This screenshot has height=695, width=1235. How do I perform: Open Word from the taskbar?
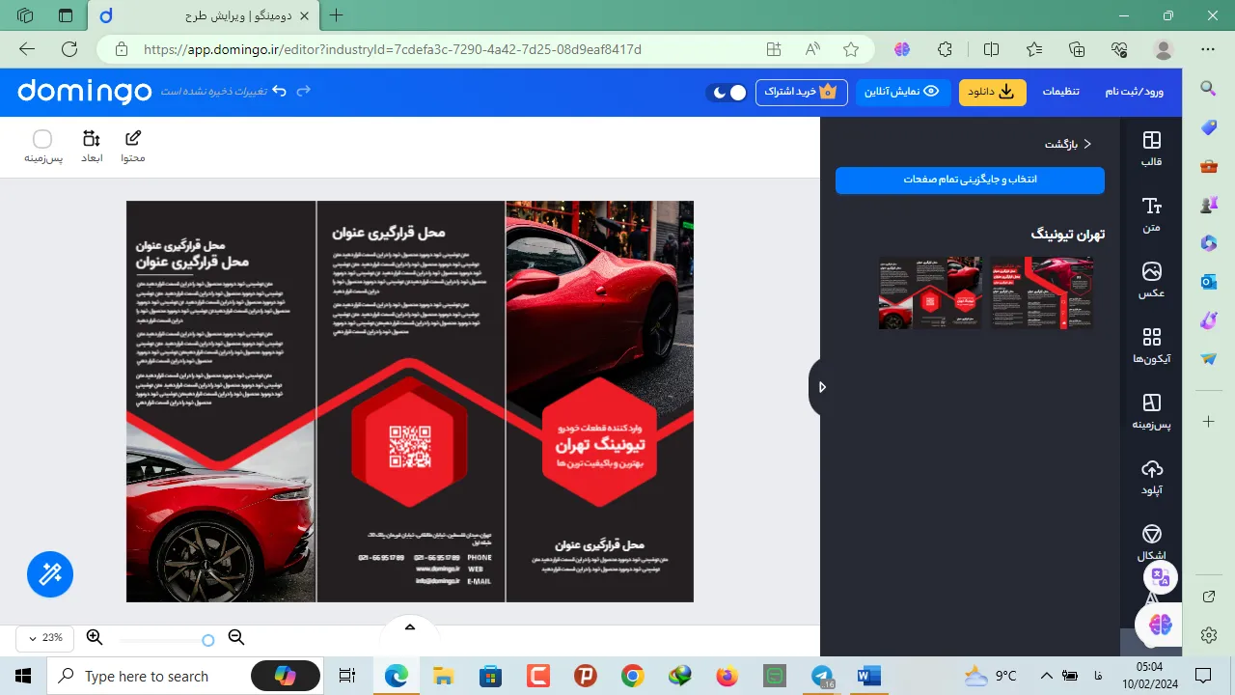click(868, 676)
